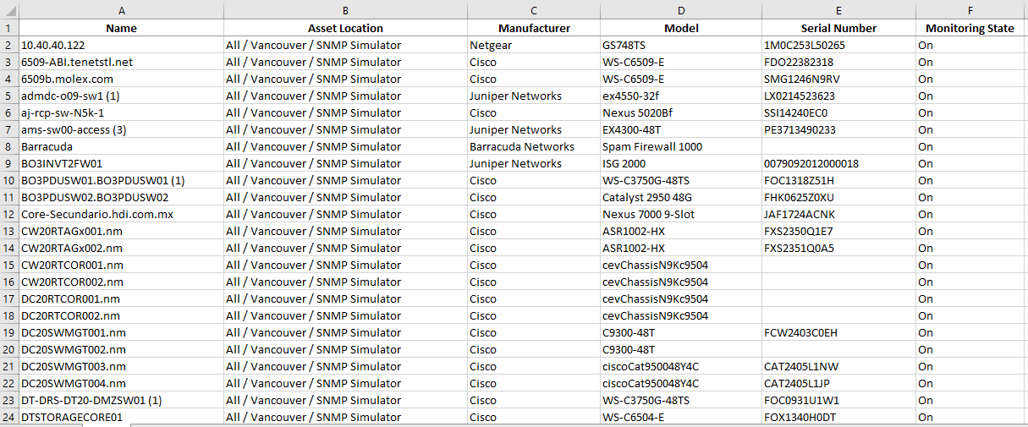Click the Name header cell
The image size is (1028, 427).
121,28
